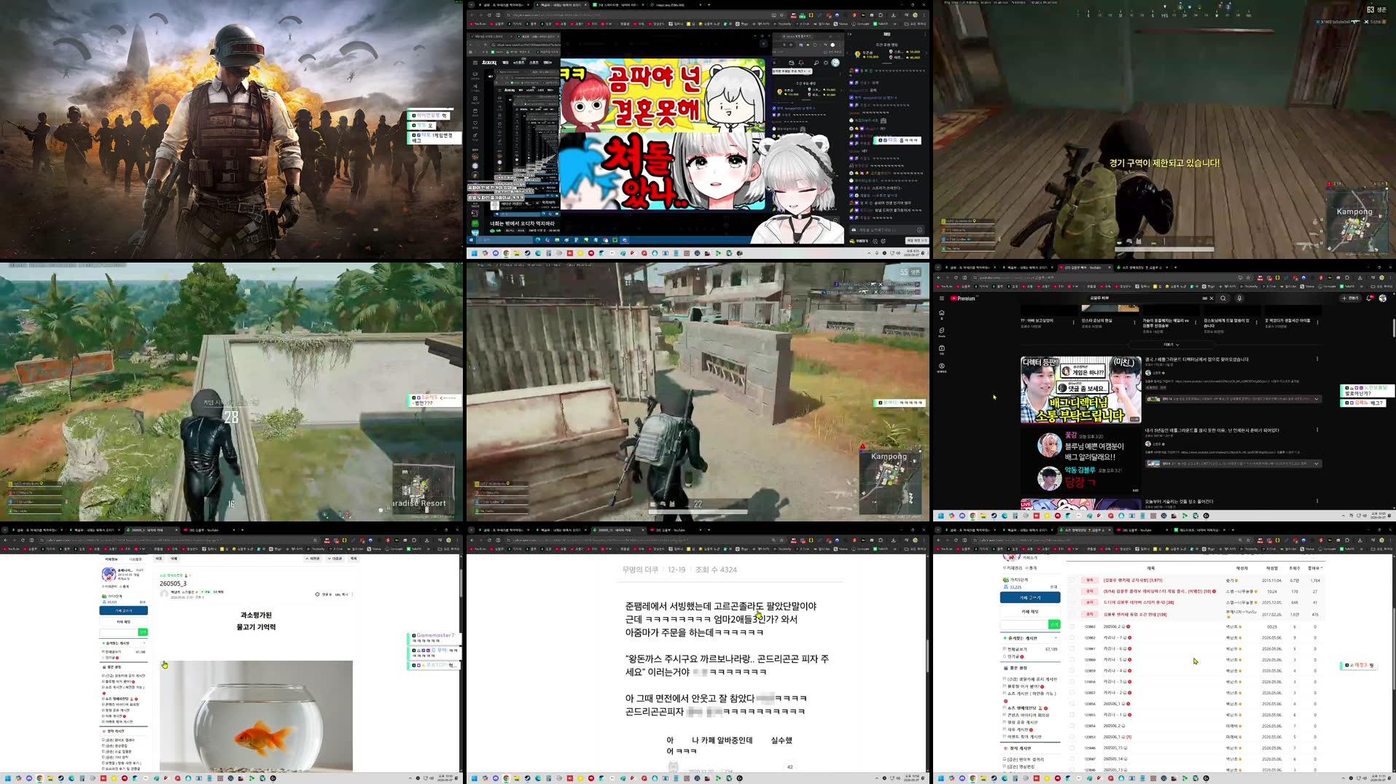Show hidden tray icons in cafe list window taskbar
This screenshot has width=1396, height=784.
(x=1343, y=778)
